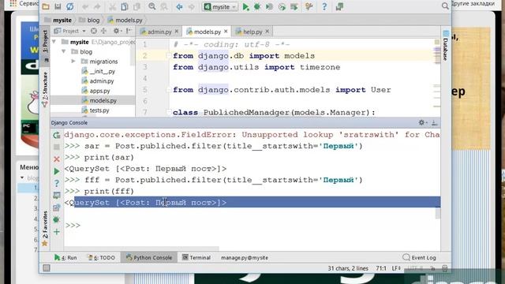Click the Navigate Back blue arrow

click(x=179, y=6)
